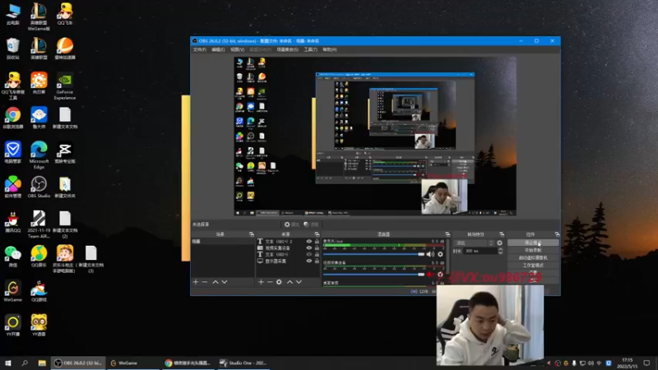
Task: Open the View (V) menu in OBS
Action: [237, 49]
